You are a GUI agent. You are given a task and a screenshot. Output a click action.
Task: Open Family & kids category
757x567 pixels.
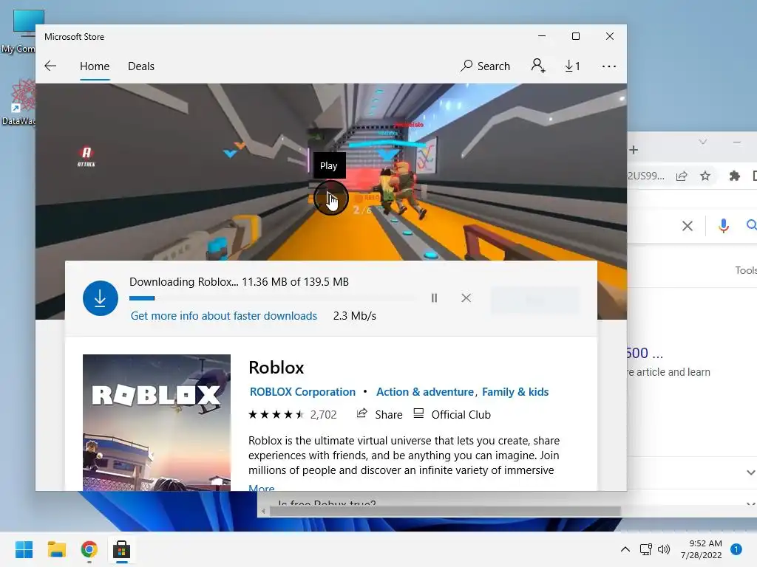pos(515,392)
